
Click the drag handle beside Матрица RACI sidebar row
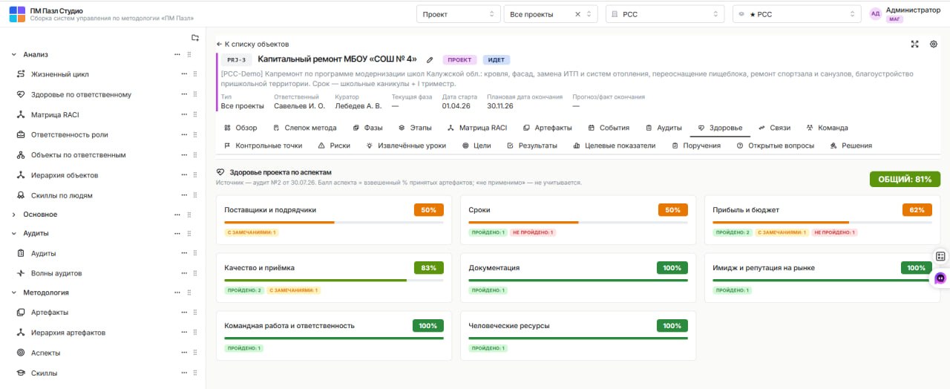pyautogui.click(x=195, y=115)
